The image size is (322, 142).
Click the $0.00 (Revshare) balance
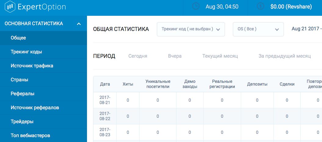(291, 7)
